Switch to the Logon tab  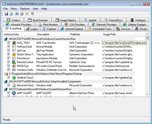(32, 29)
